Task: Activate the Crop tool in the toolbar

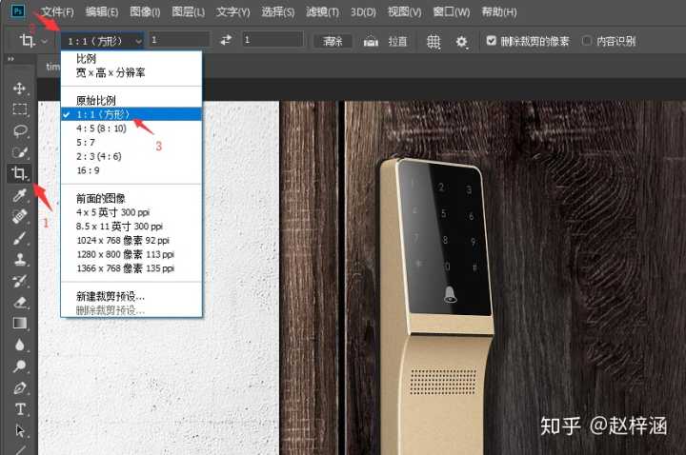Action: click(x=19, y=173)
